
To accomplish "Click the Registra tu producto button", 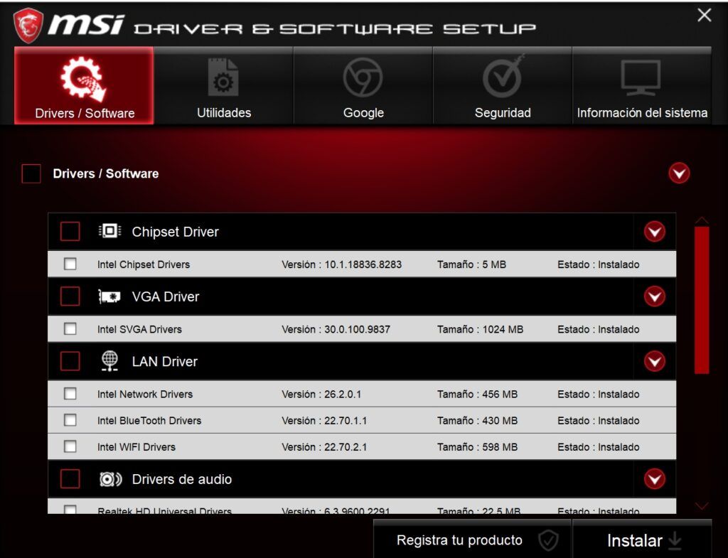I will [x=472, y=540].
